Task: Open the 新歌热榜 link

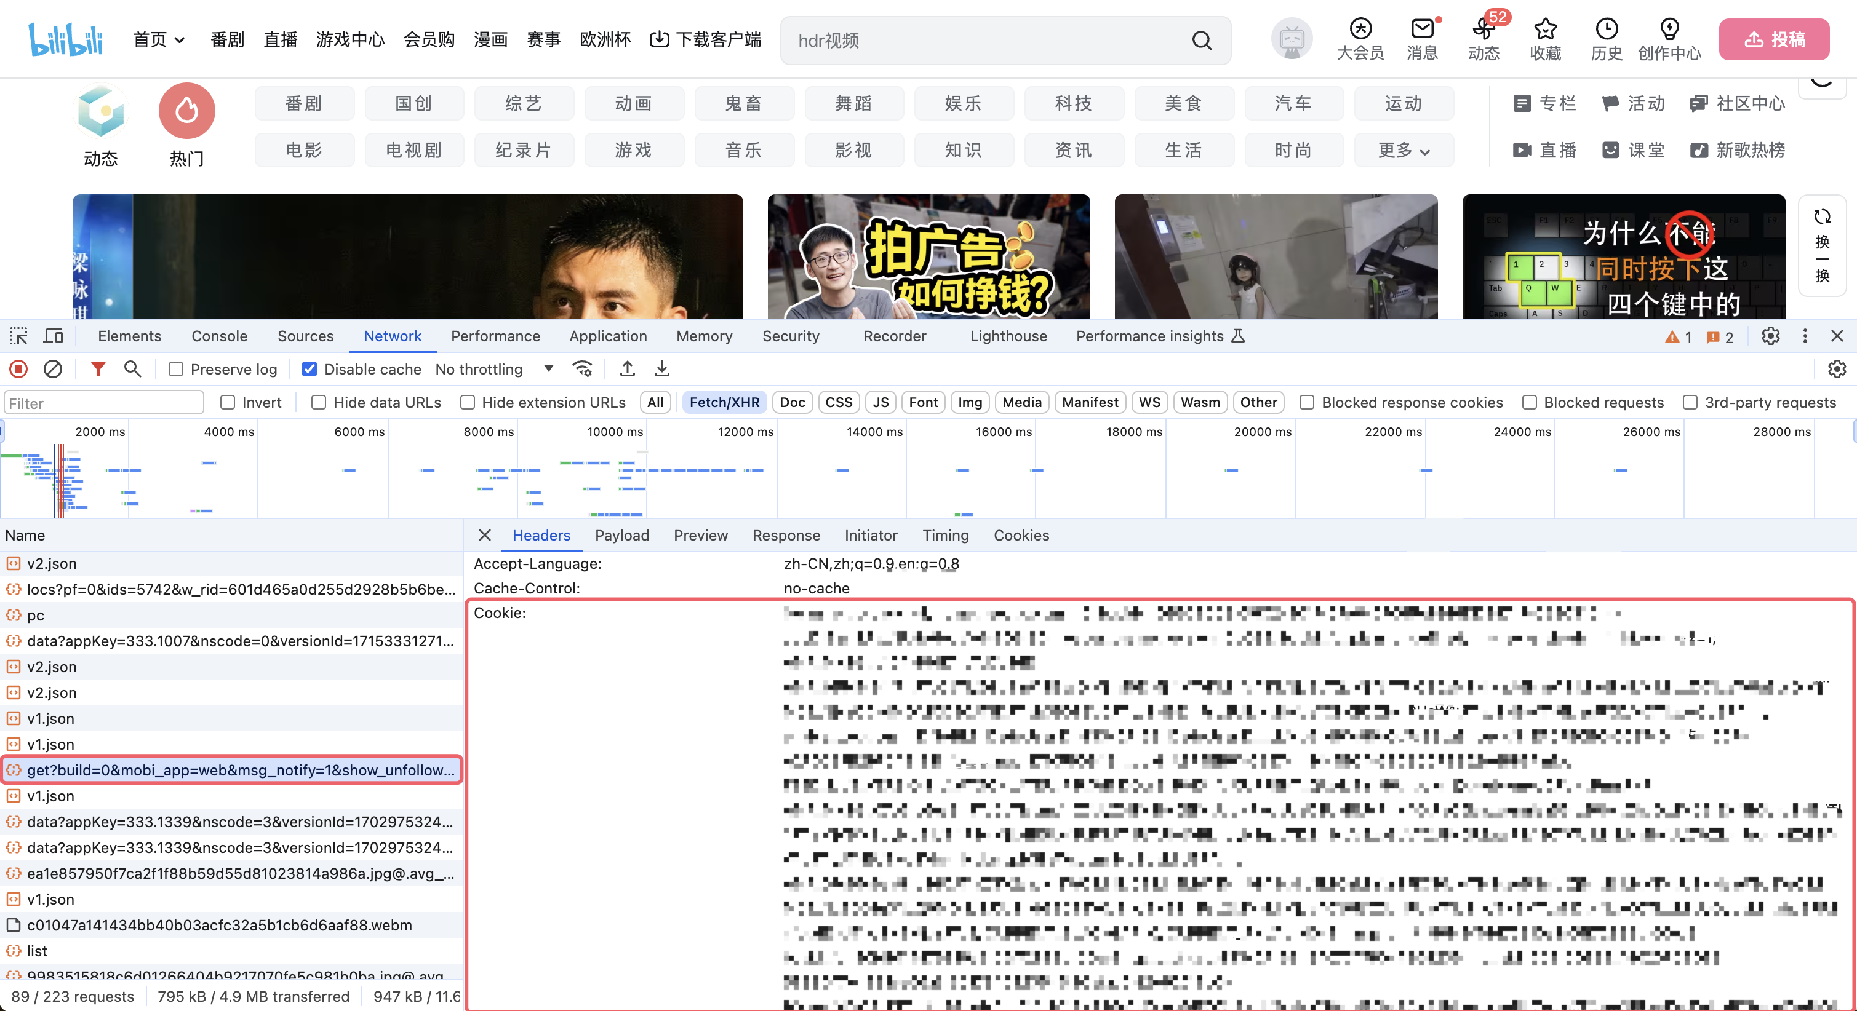Action: click(1738, 150)
